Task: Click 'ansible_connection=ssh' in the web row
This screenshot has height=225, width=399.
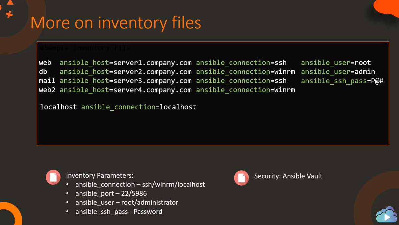Action: click(x=241, y=63)
